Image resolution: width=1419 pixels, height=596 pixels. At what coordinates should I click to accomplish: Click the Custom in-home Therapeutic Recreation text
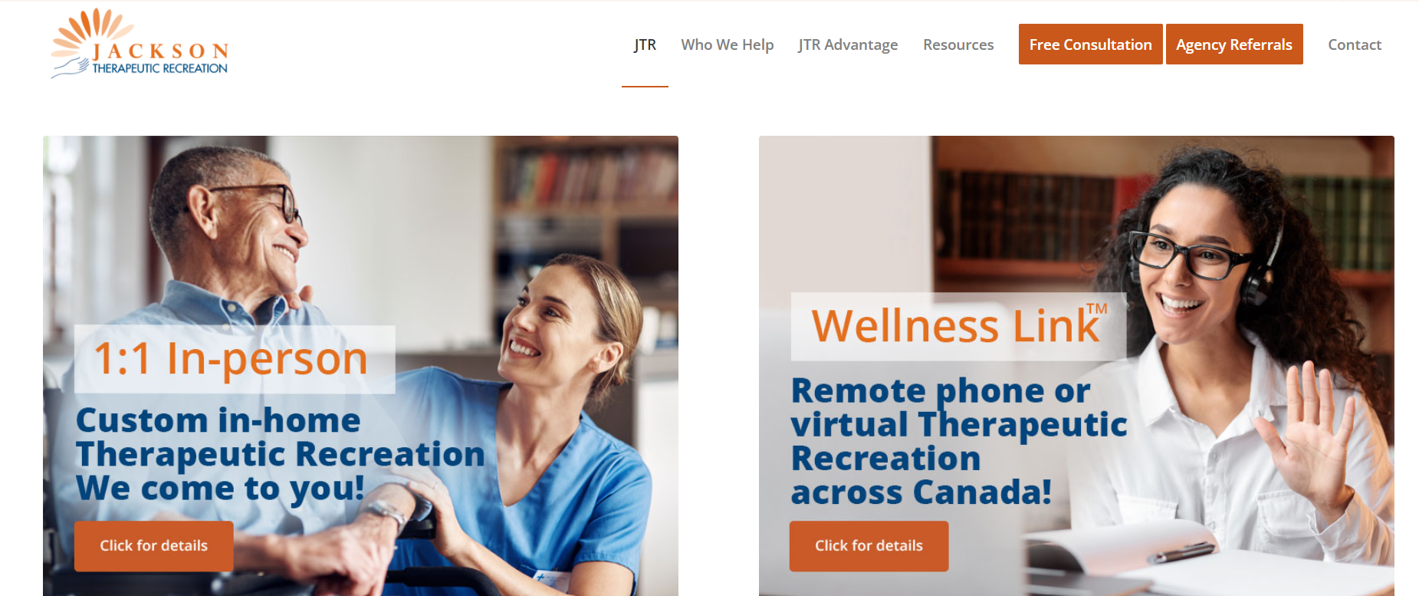click(x=280, y=436)
